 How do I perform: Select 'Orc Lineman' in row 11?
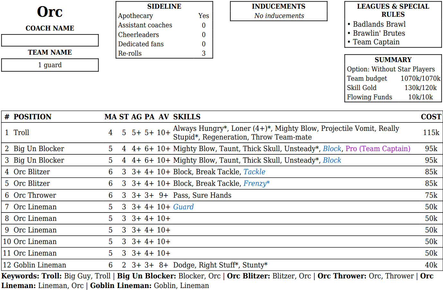[x=35, y=253]
